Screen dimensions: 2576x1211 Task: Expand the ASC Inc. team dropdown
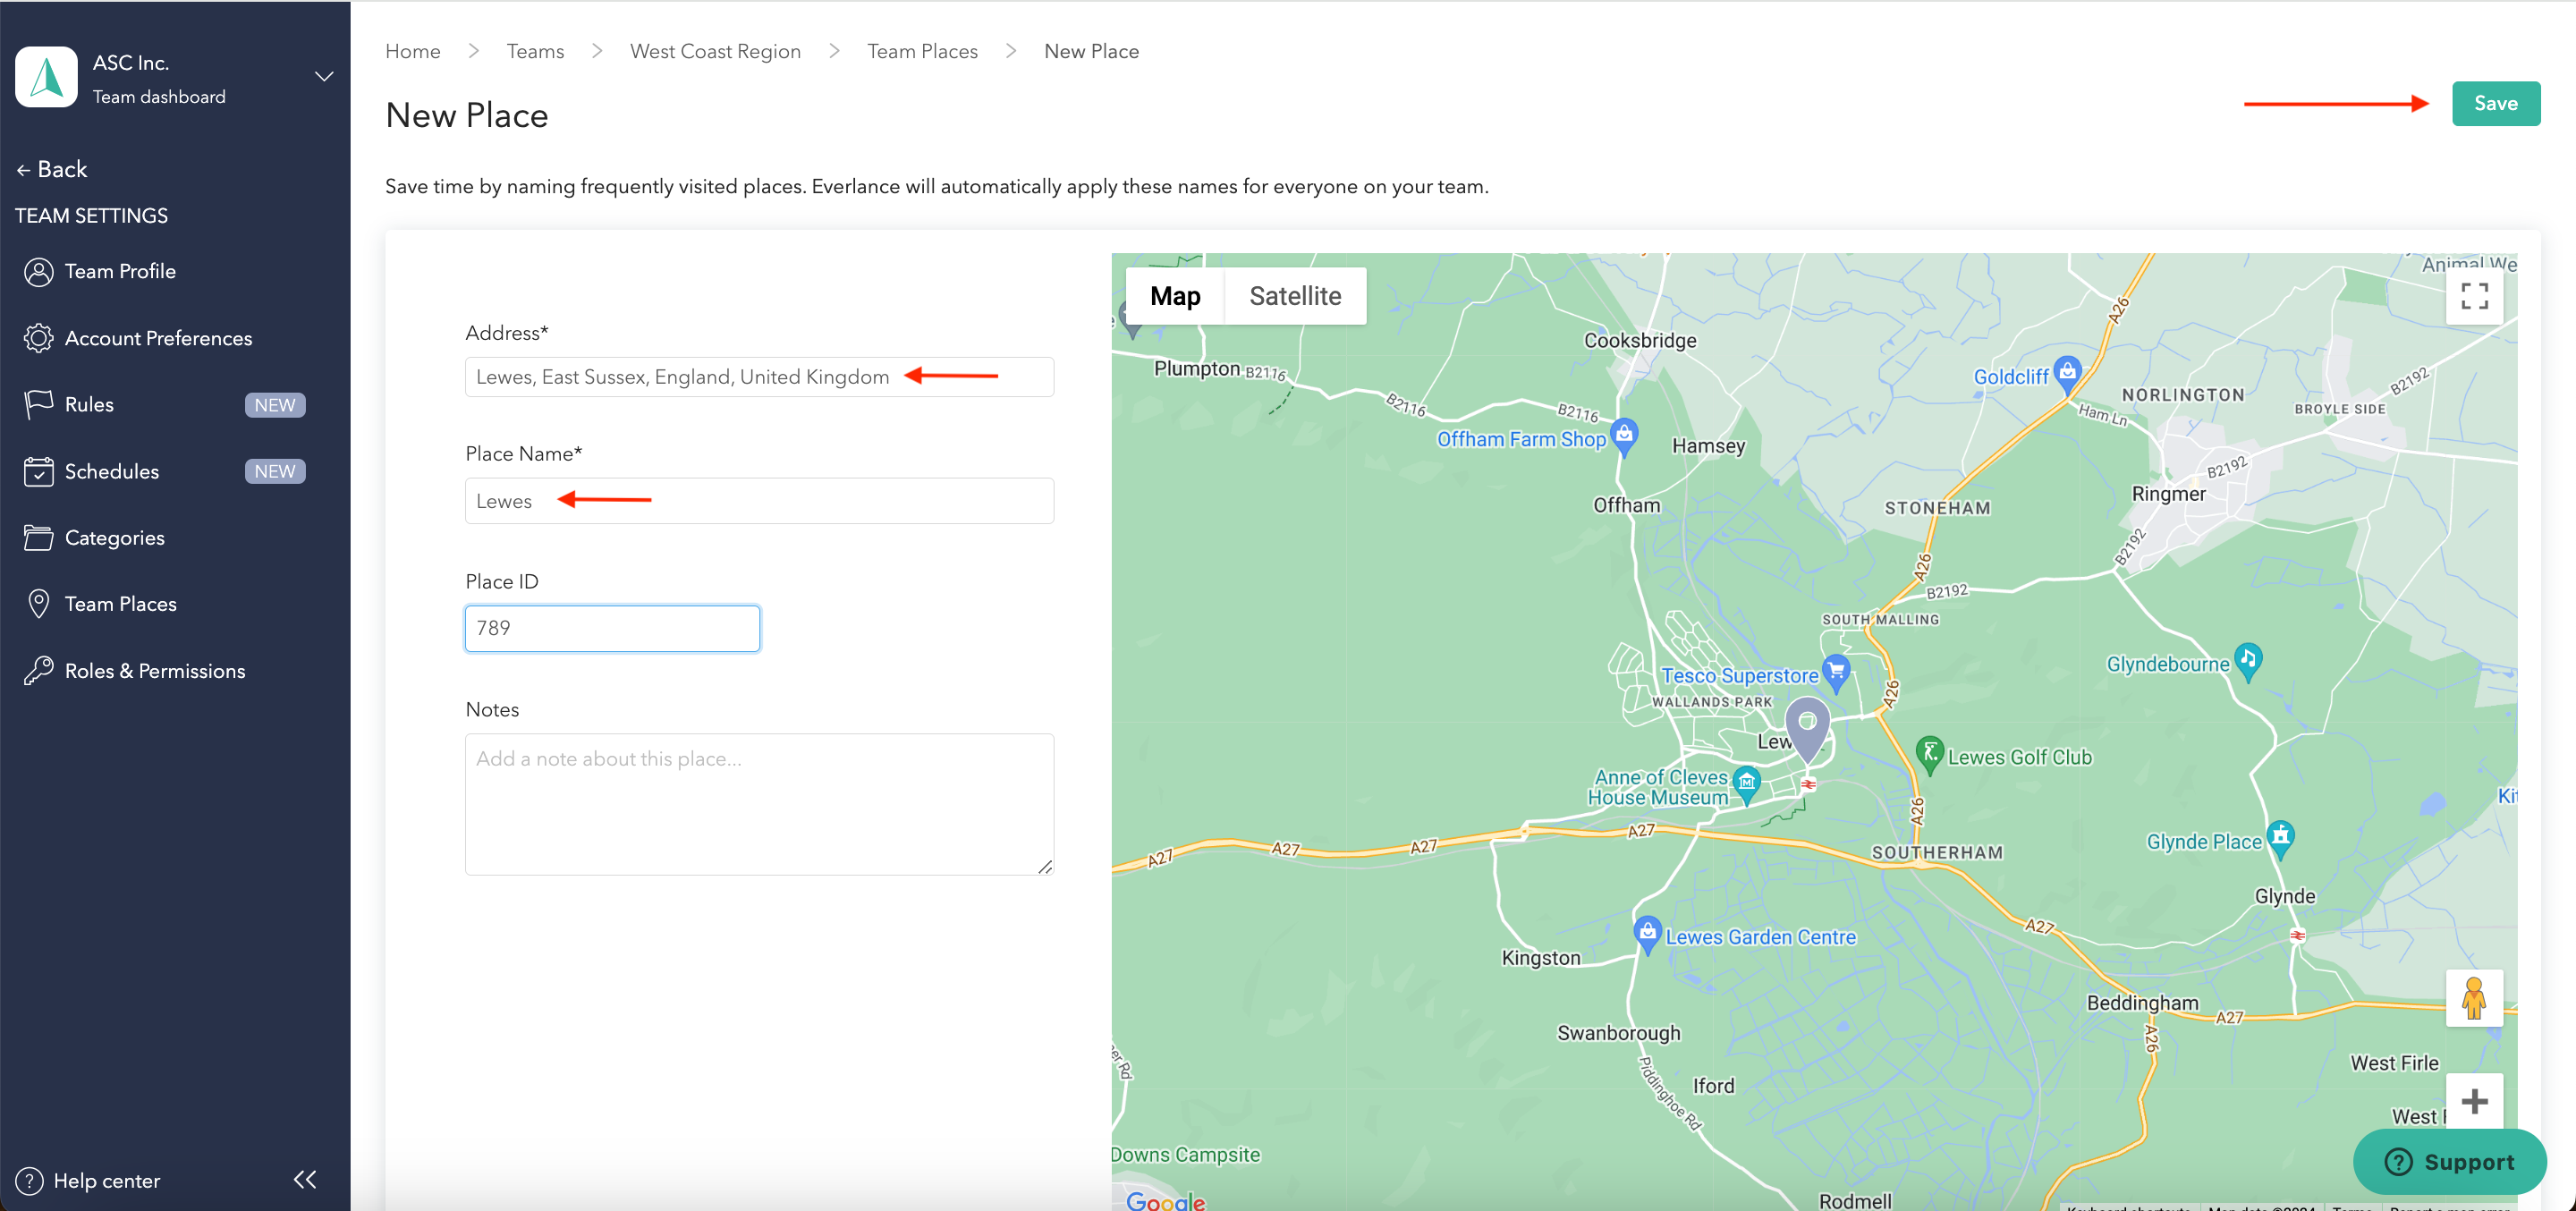pos(324,77)
